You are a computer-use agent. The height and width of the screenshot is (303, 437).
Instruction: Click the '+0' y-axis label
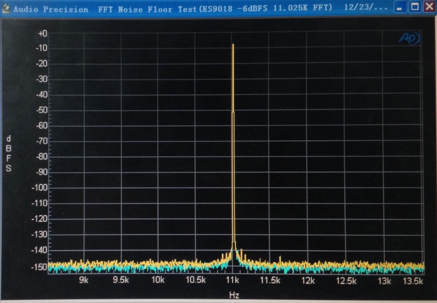(x=42, y=34)
